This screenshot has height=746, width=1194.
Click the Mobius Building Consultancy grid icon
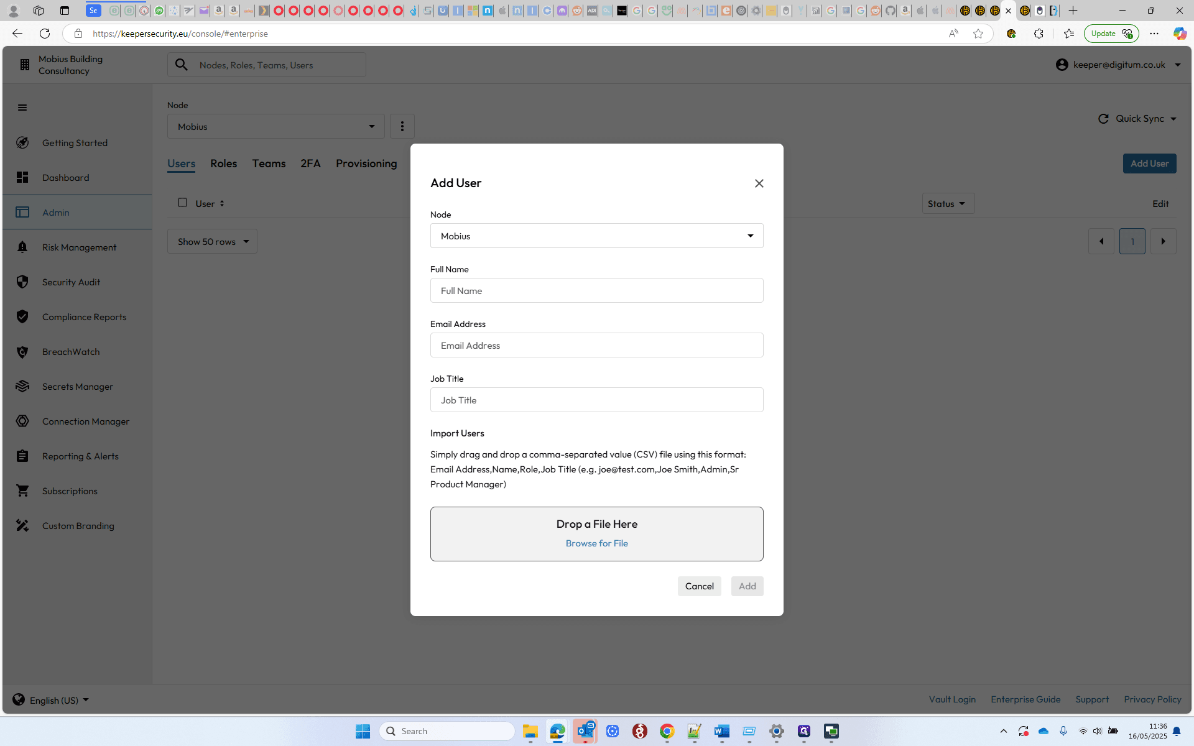point(24,65)
